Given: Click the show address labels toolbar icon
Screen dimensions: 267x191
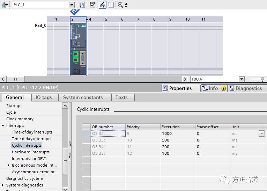Looking at the screenshot, I should (82, 5).
